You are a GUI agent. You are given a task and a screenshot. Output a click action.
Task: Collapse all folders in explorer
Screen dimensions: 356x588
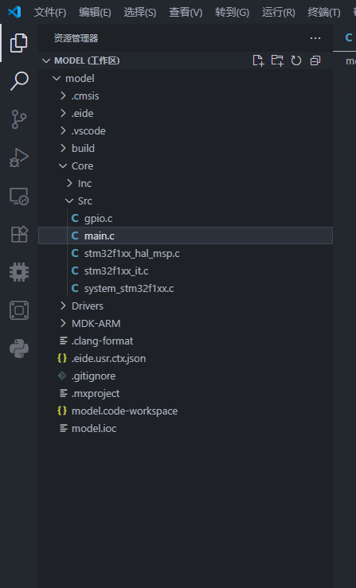click(x=315, y=60)
